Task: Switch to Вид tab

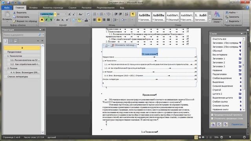Action: coord(122,8)
